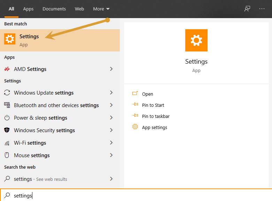Screen dimensions: 272x201
Task: Expand Bluetooth and other devices settings chevron
Action: point(111,105)
